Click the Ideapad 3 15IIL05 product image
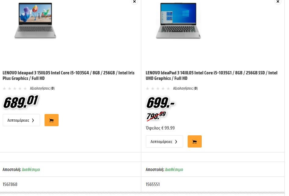The image size is (289, 196). [x=35, y=20]
